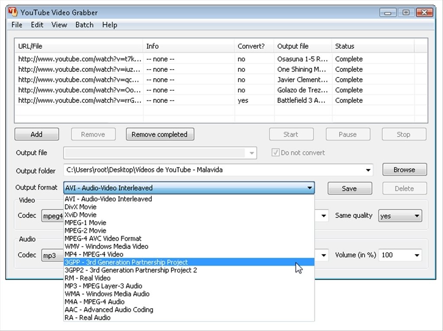Screen dimensions: 443x331
Task: Click the Convert? column header
Action: (x=254, y=46)
